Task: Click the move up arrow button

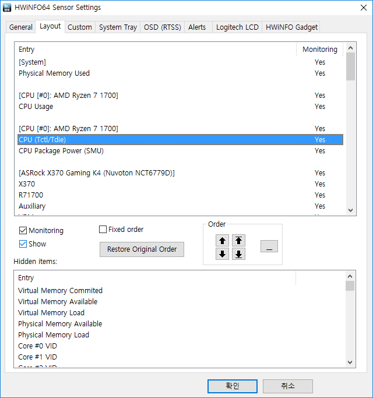Action: click(x=222, y=240)
